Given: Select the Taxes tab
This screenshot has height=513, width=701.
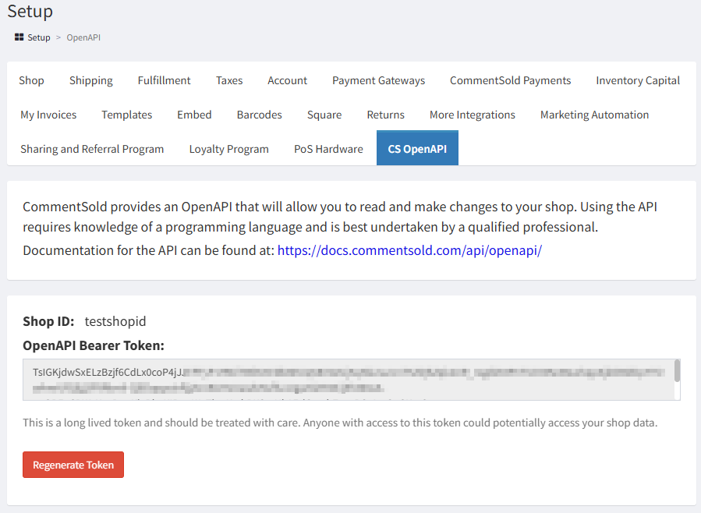Looking at the screenshot, I should [229, 80].
